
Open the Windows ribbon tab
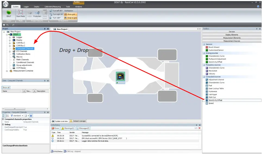pyautogui.click(x=79, y=7)
